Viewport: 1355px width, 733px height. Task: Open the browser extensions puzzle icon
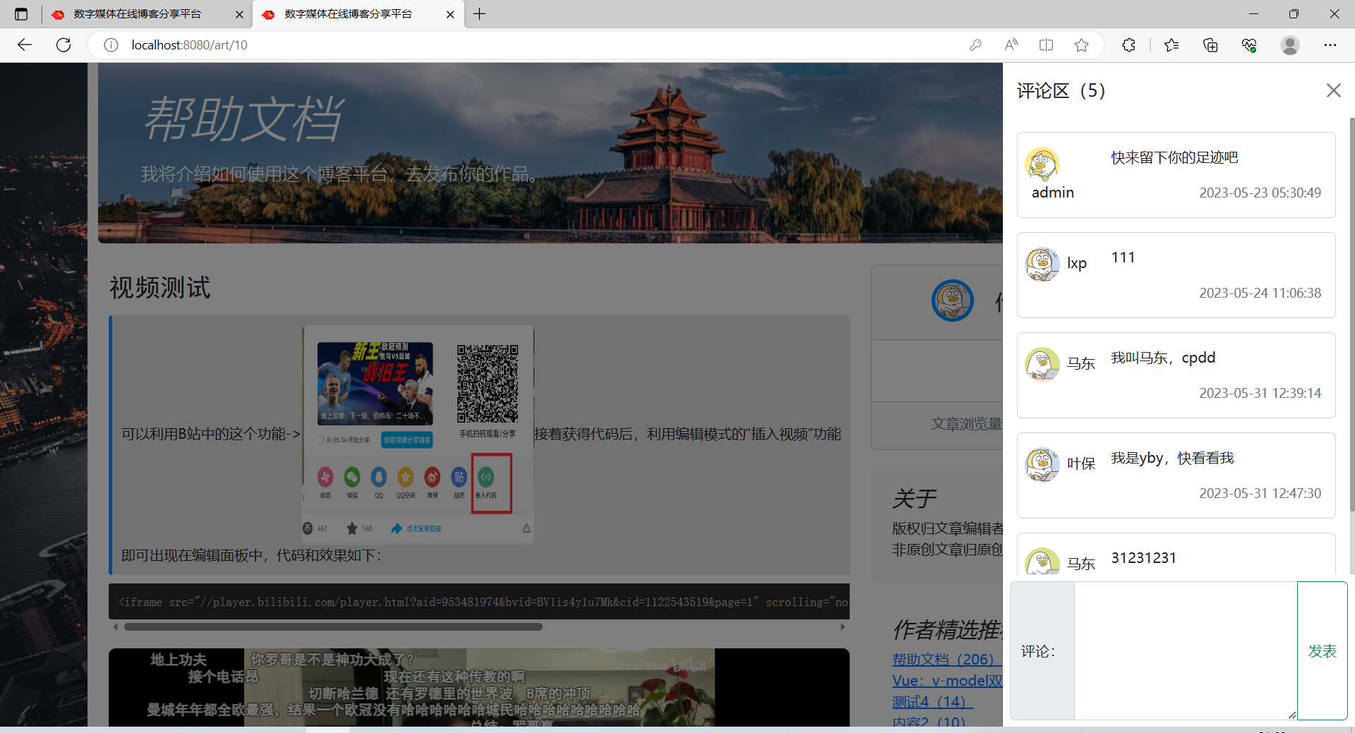click(1128, 44)
